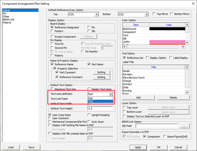Choose COC in the dropdown list

[x=100, y=101]
